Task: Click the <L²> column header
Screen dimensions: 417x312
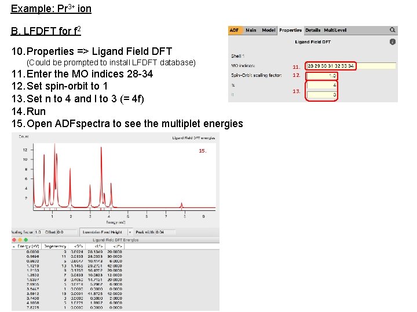Action: pos(96,247)
